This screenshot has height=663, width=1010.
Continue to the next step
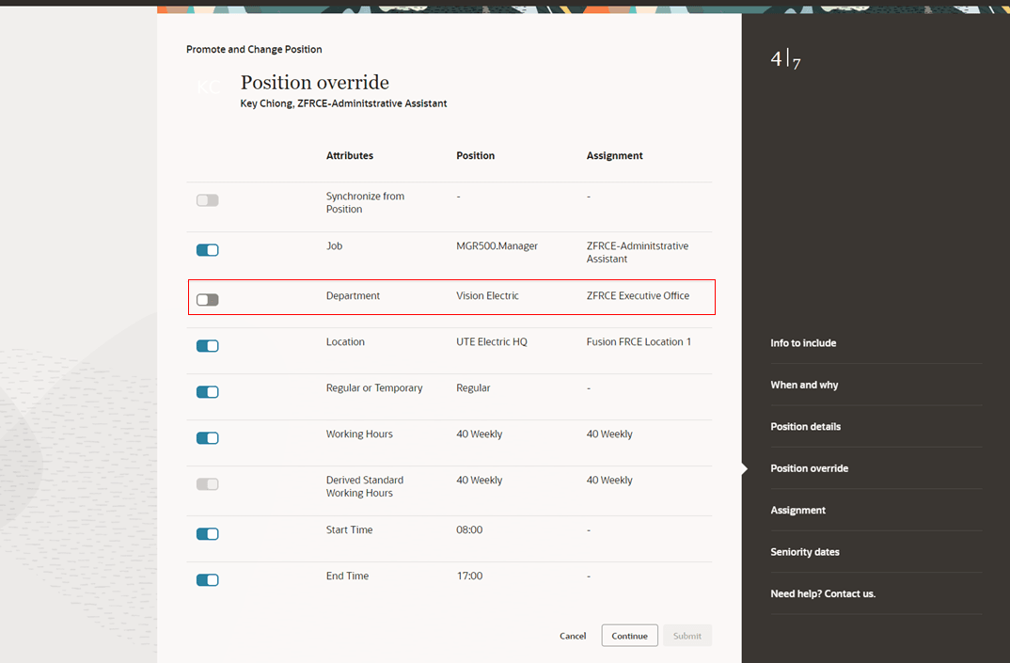[x=629, y=636]
